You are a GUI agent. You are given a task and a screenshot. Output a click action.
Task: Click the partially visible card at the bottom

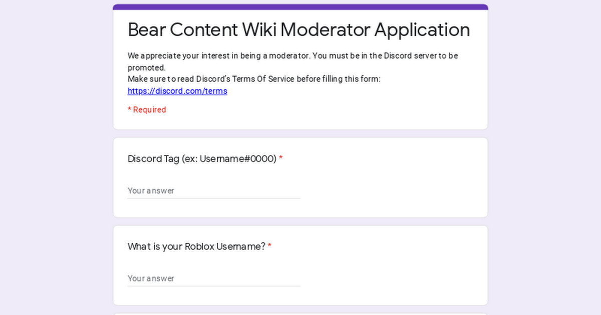tap(300, 313)
